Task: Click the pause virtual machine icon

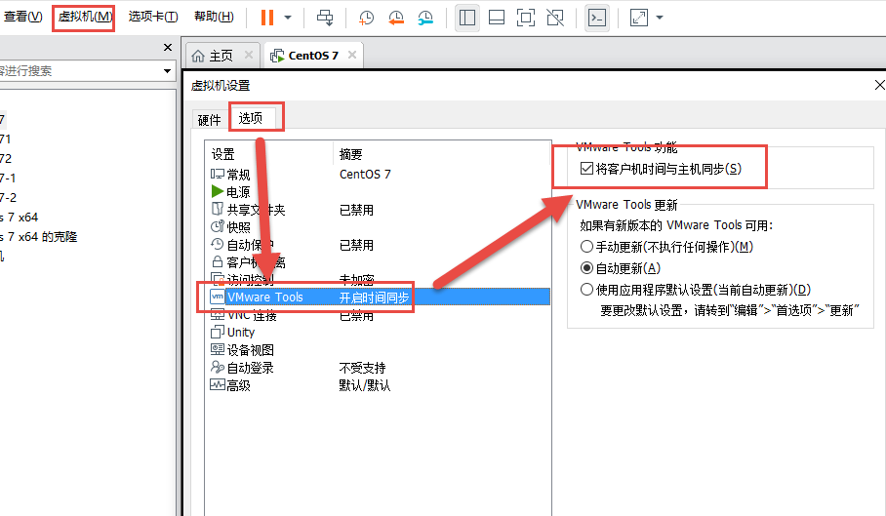Action: tap(267, 18)
